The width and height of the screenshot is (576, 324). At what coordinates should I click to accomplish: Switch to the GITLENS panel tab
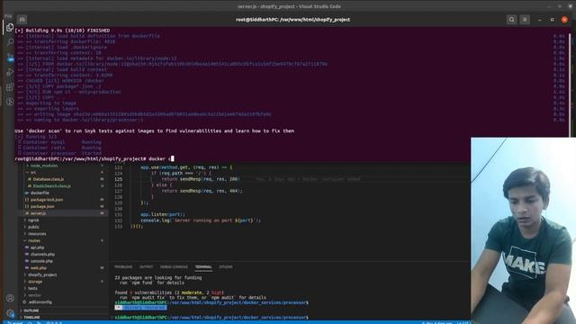point(226,267)
